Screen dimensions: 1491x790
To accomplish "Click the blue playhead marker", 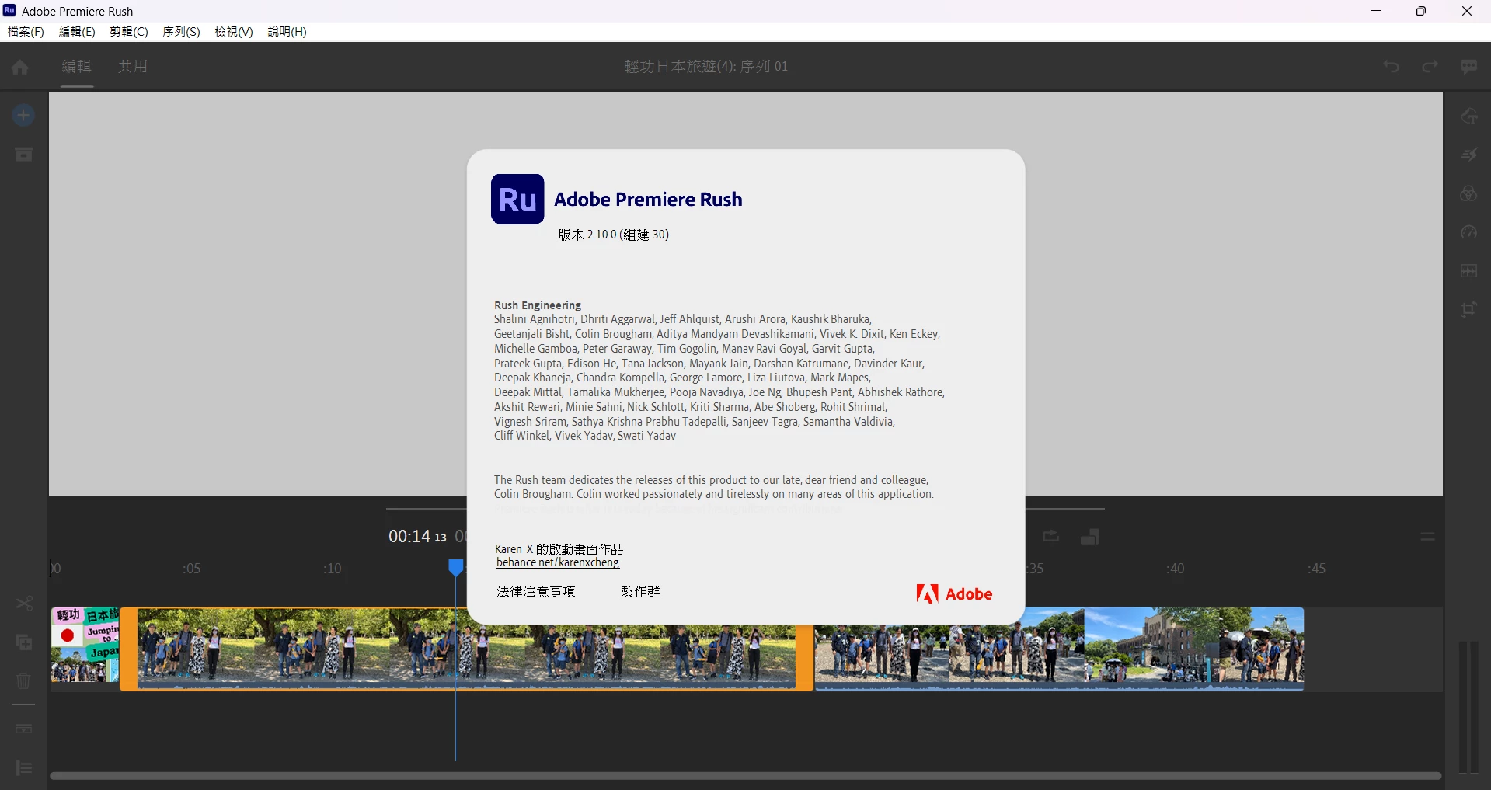I will [x=456, y=568].
